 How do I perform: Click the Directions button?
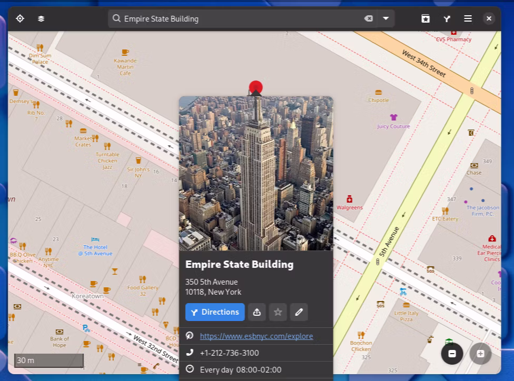(215, 312)
